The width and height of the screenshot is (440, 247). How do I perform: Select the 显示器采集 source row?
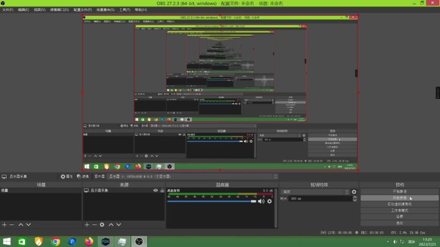(123, 190)
